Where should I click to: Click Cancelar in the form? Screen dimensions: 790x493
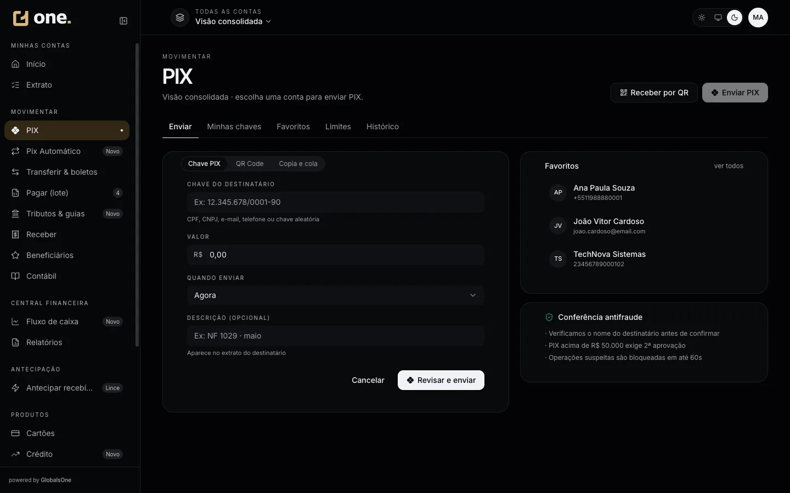368,380
